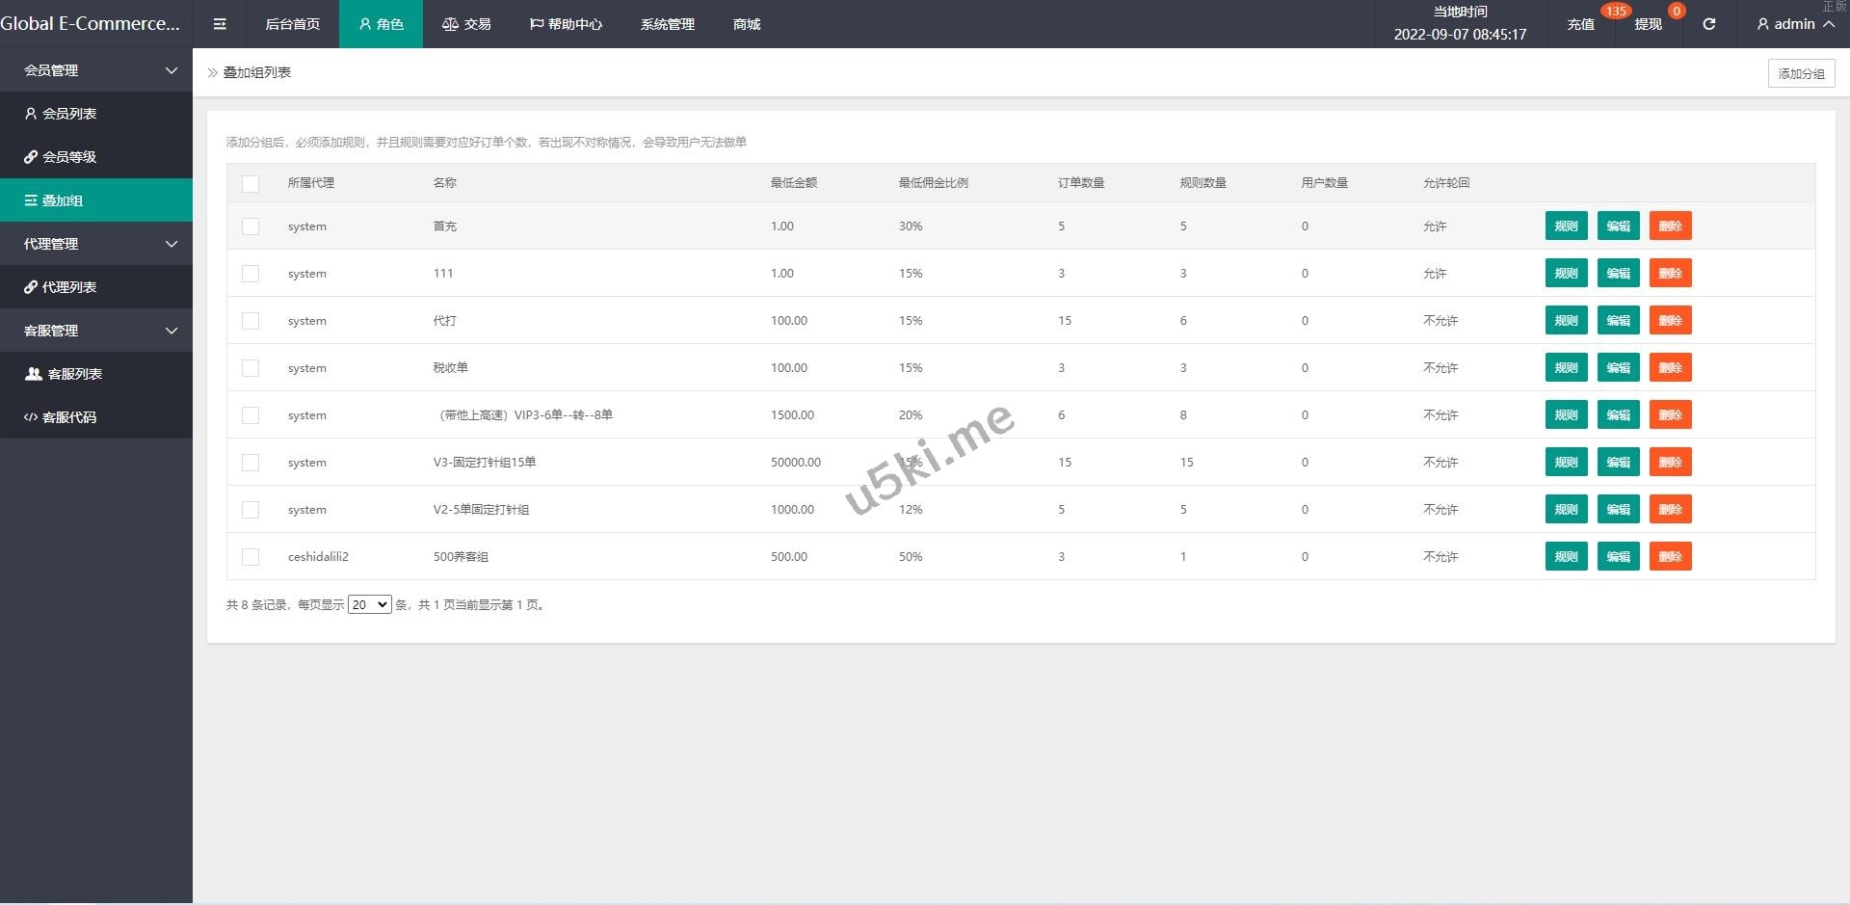The width and height of the screenshot is (1850, 905).
Task: Click the 提现 withdrawal notification item
Action: [1648, 24]
